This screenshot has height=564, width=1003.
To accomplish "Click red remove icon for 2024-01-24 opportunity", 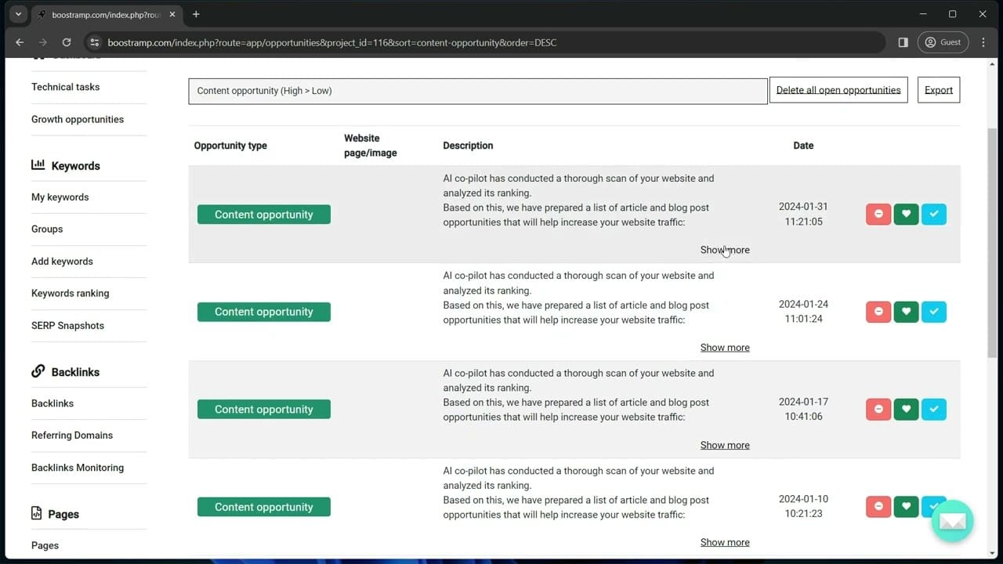I will pos(878,312).
